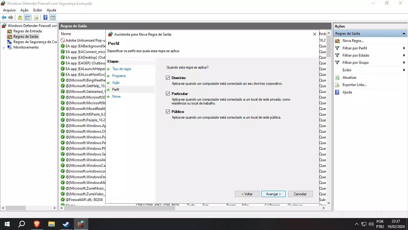The image size is (408, 230).
Task: Click the rules list scroll down arrow
Action: [328, 203]
